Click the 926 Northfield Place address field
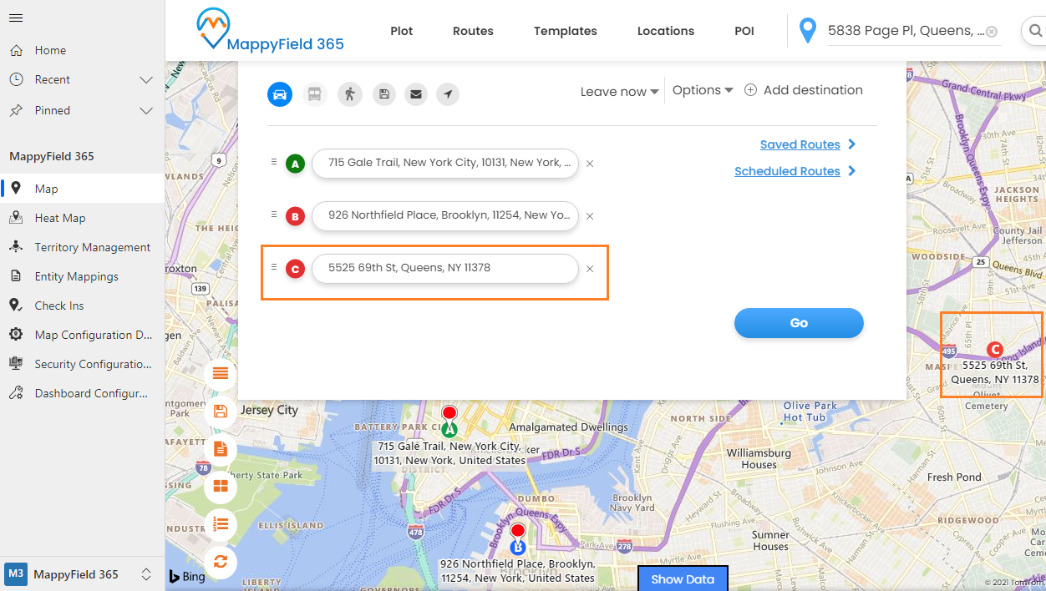The width and height of the screenshot is (1046, 591). (445, 216)
